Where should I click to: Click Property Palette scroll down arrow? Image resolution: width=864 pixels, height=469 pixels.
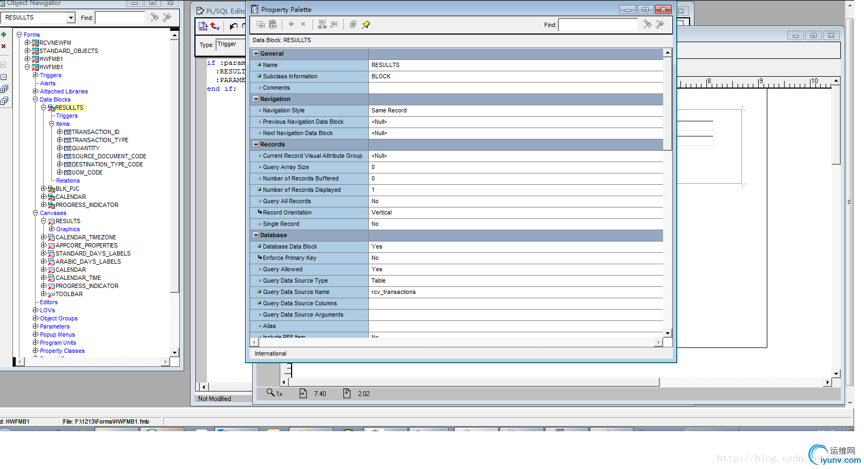tap(667, 333)
